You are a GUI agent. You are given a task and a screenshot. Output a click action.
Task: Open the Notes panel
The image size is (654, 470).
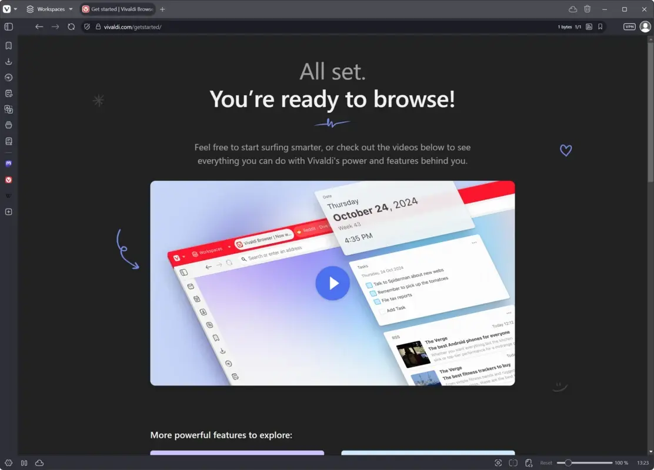[8, 93]
